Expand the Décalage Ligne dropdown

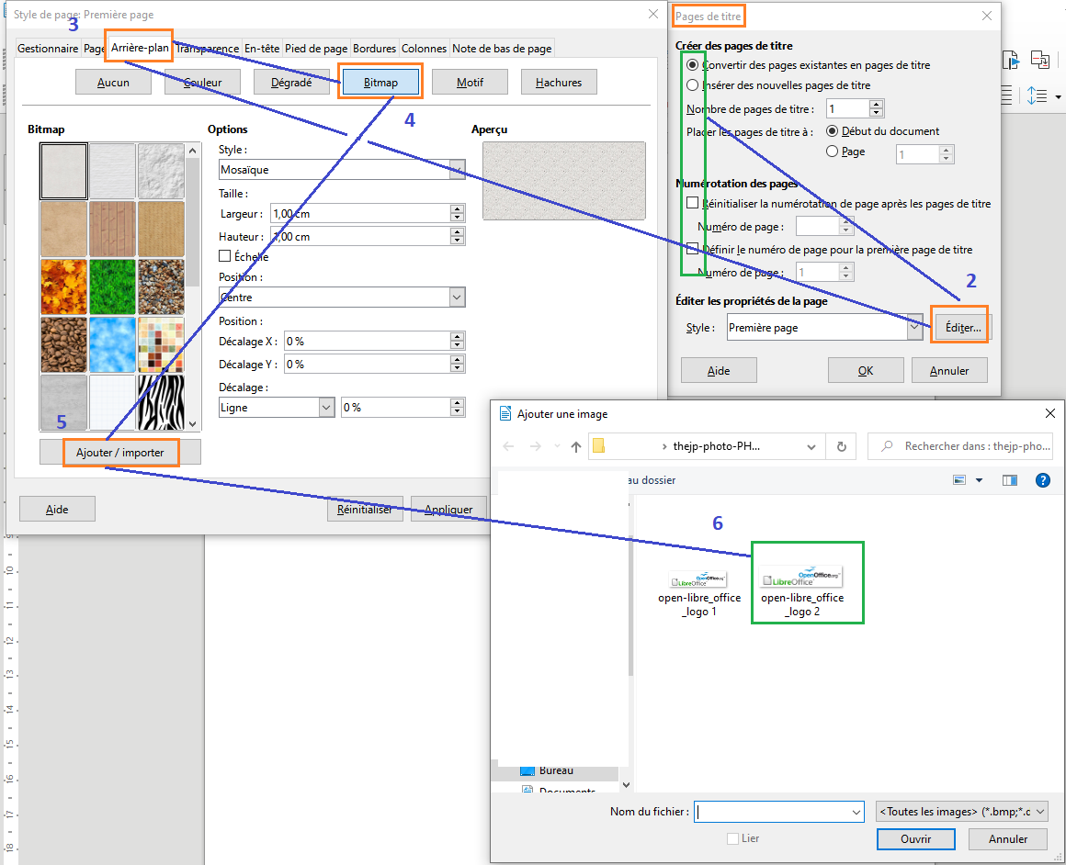click(326, 407)
